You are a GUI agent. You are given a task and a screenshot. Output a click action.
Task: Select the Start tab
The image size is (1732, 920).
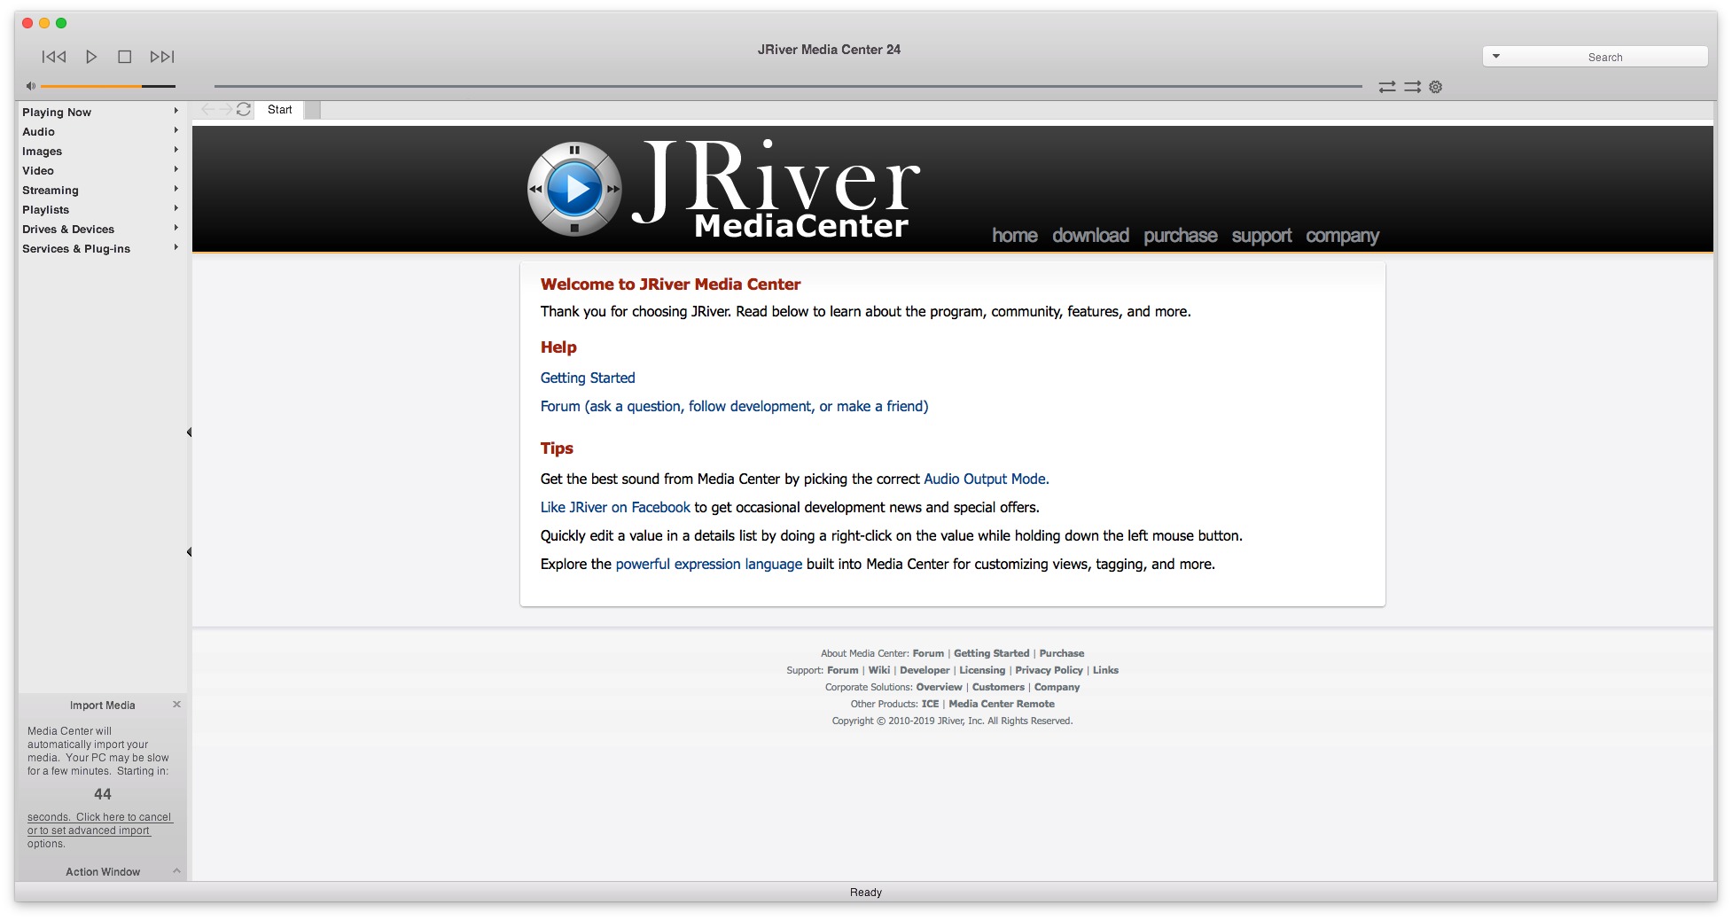pyautogui.click(x=280, y=110)
